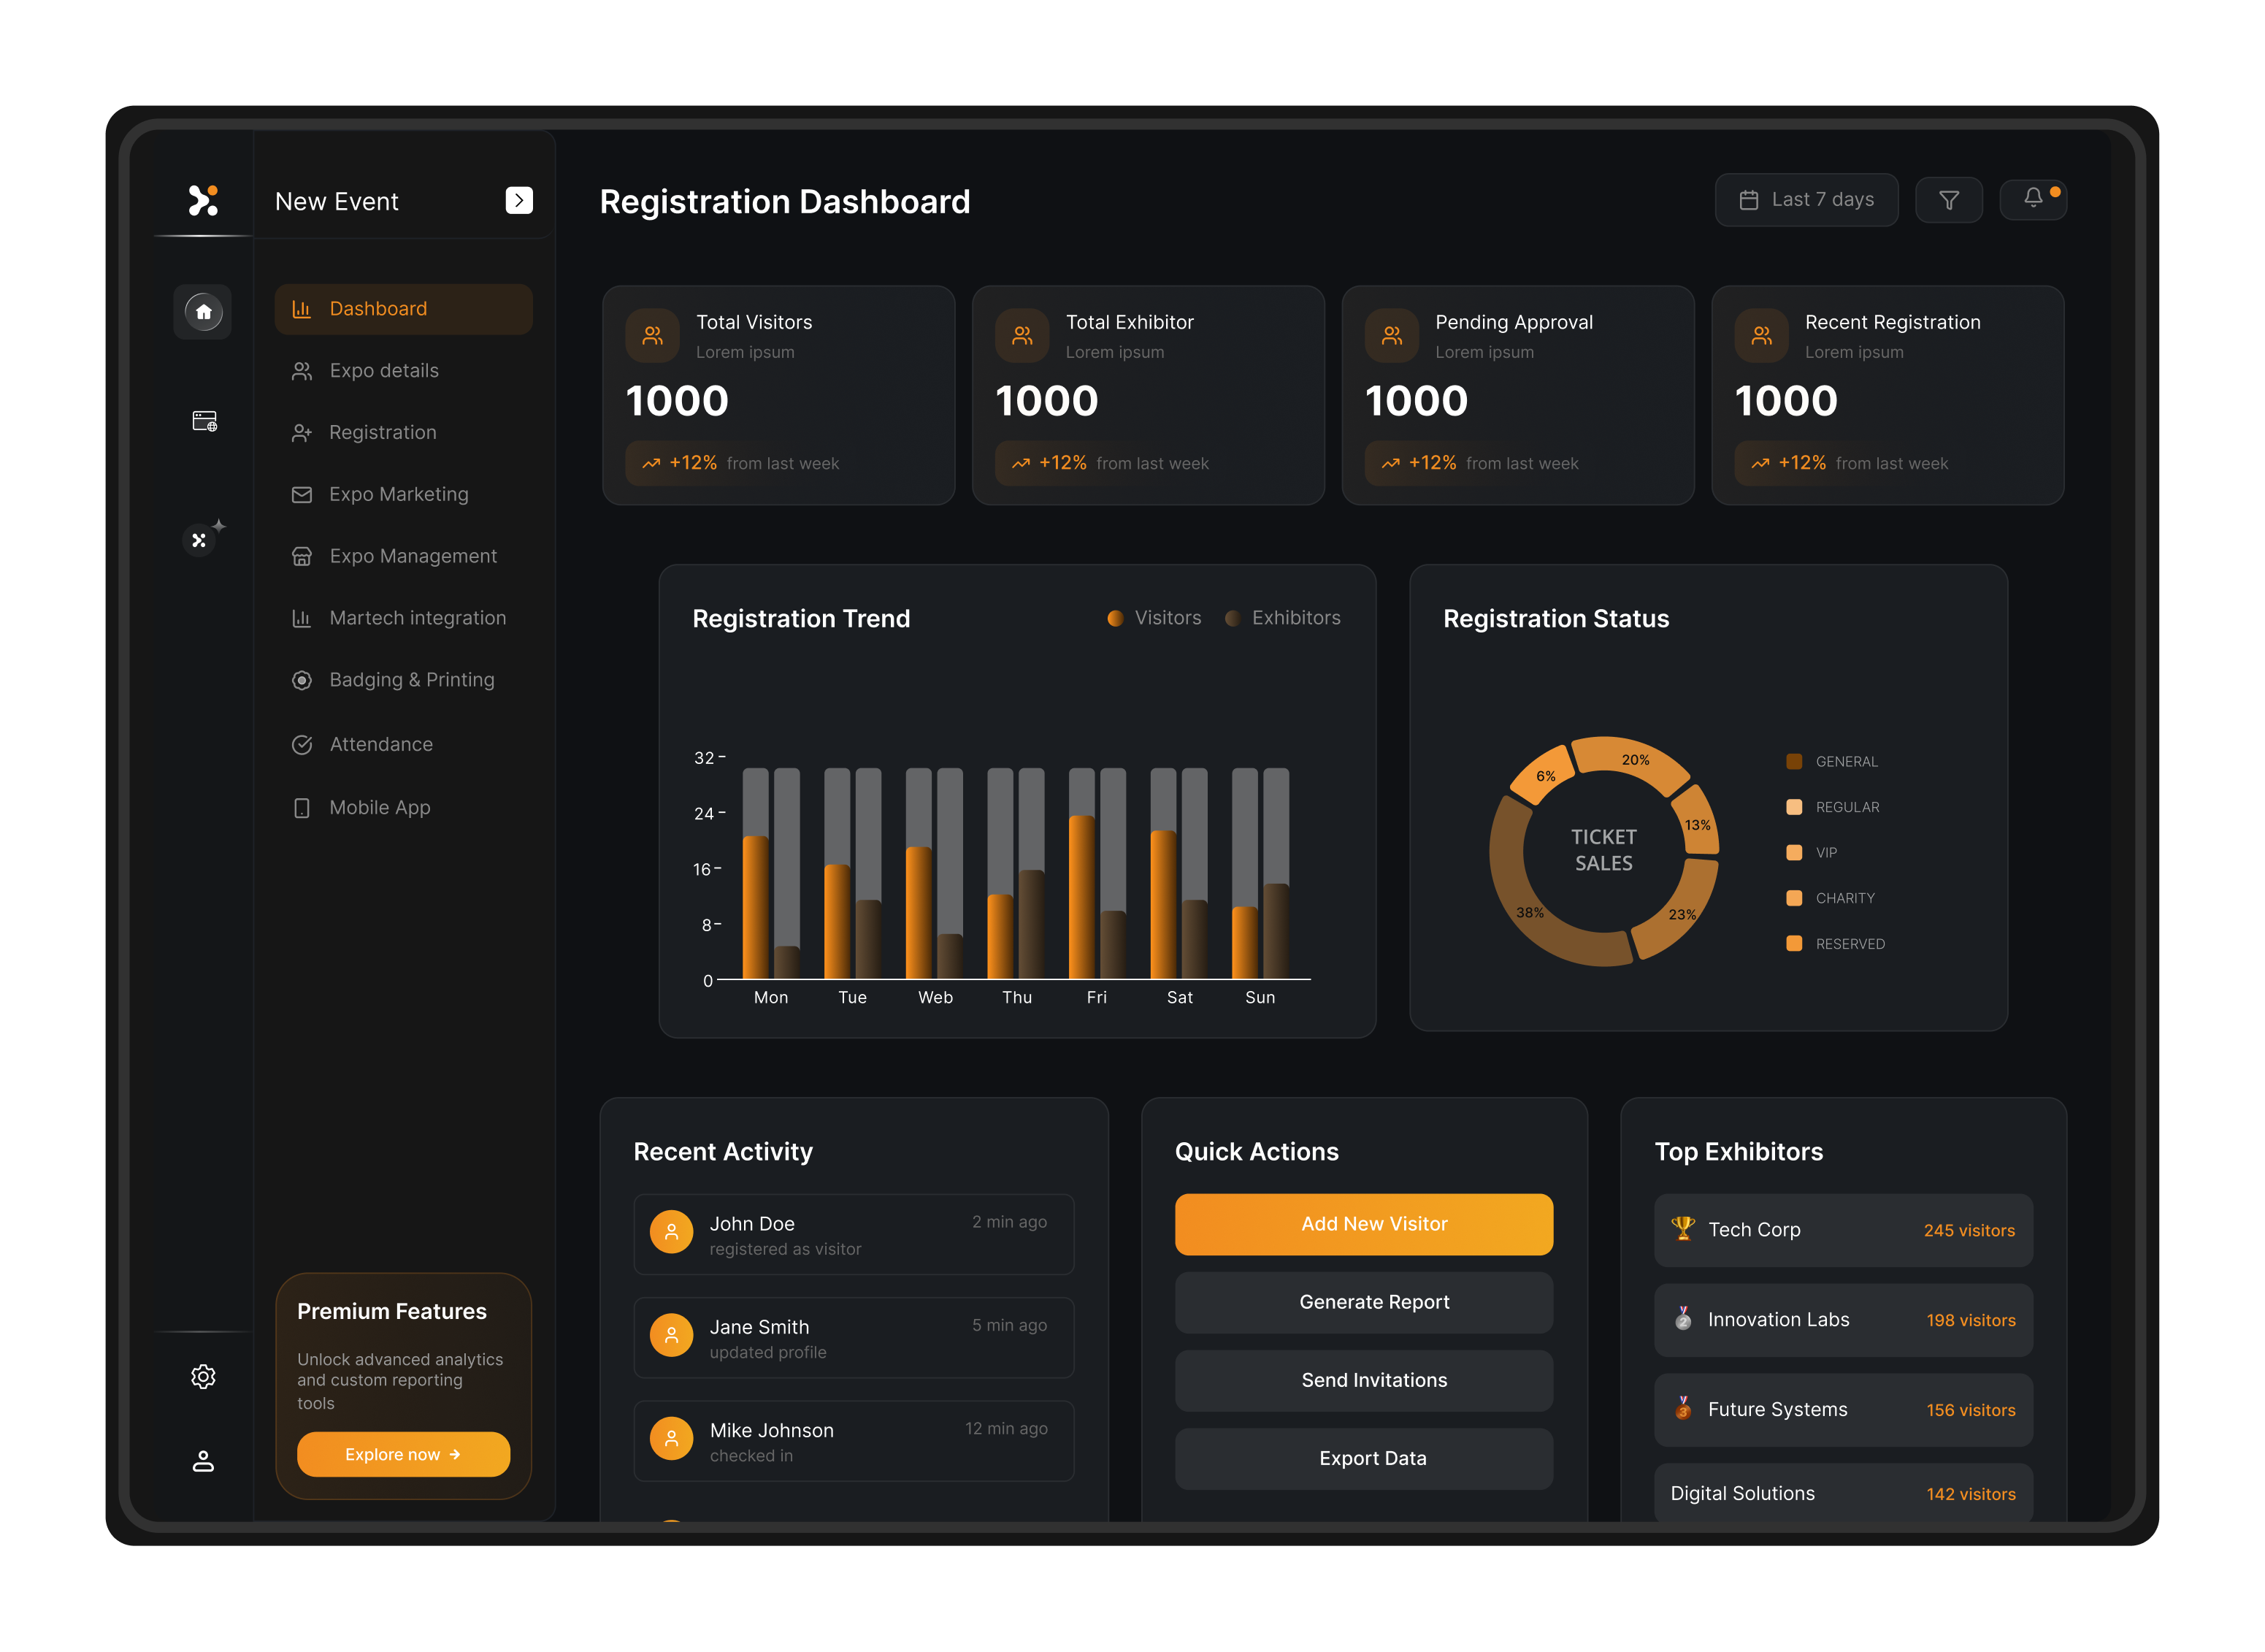Click the Explore now button
Viewport: 2265px width, 1652px height.
pos(403,1454)
